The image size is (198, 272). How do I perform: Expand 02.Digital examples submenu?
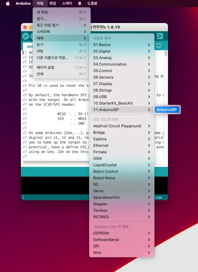coord(122,51)
